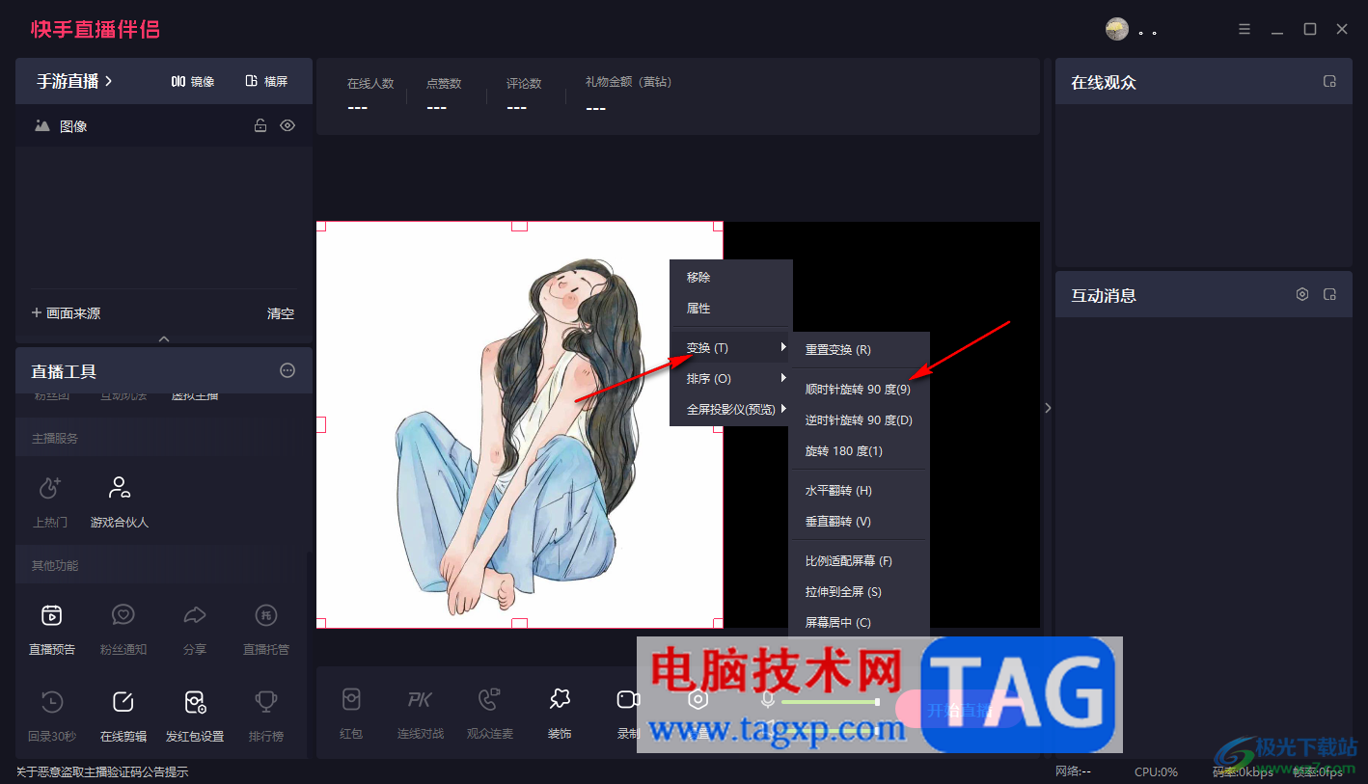1368x784 pixels.
Task: Unlock the 图像 source layer
Action: [260, 125]
